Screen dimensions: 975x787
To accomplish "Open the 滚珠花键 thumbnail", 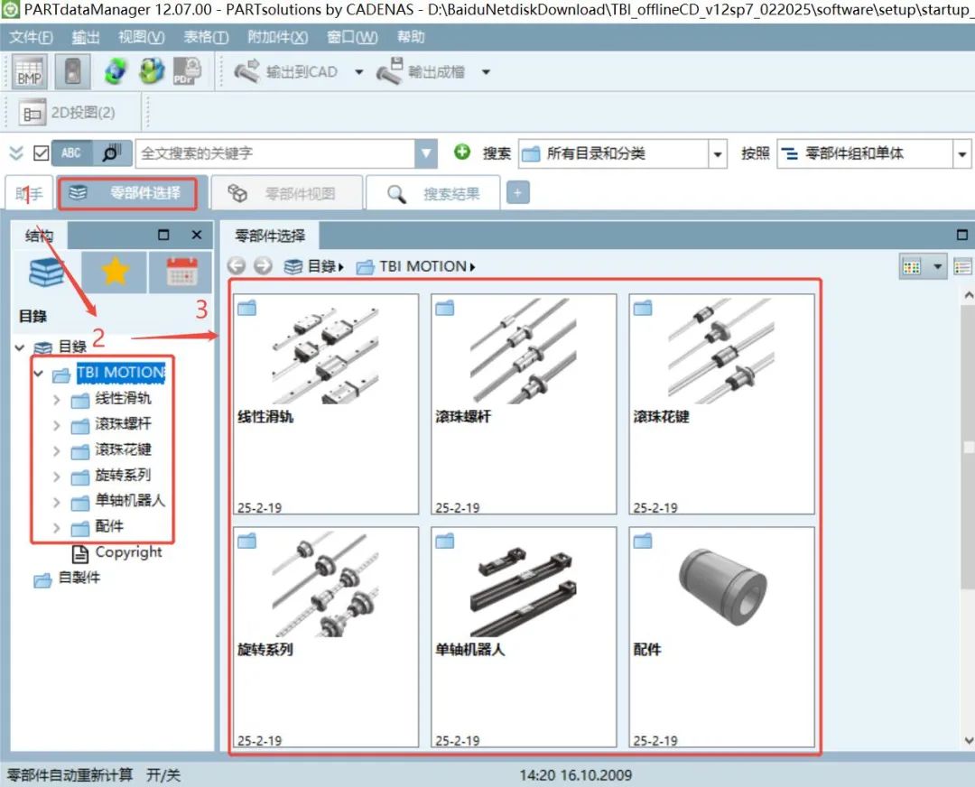I will 721,404.
